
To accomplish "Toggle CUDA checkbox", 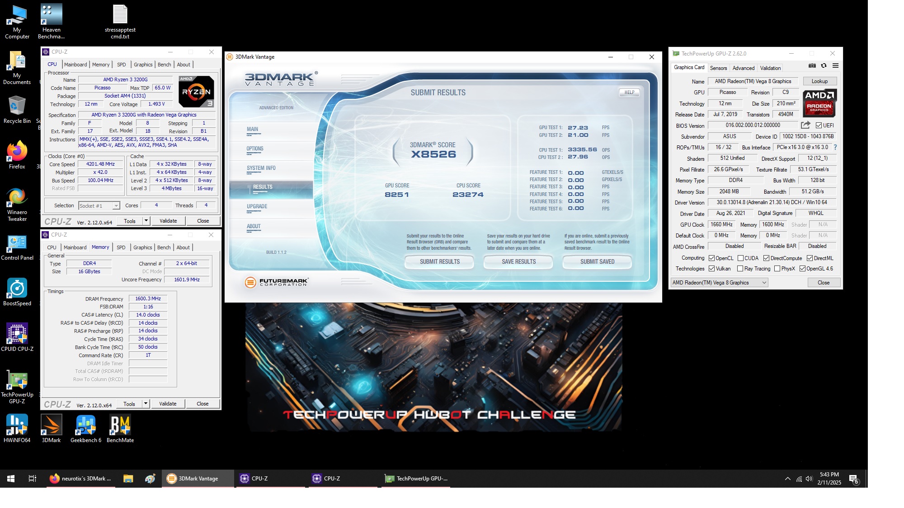I will 740,258.
